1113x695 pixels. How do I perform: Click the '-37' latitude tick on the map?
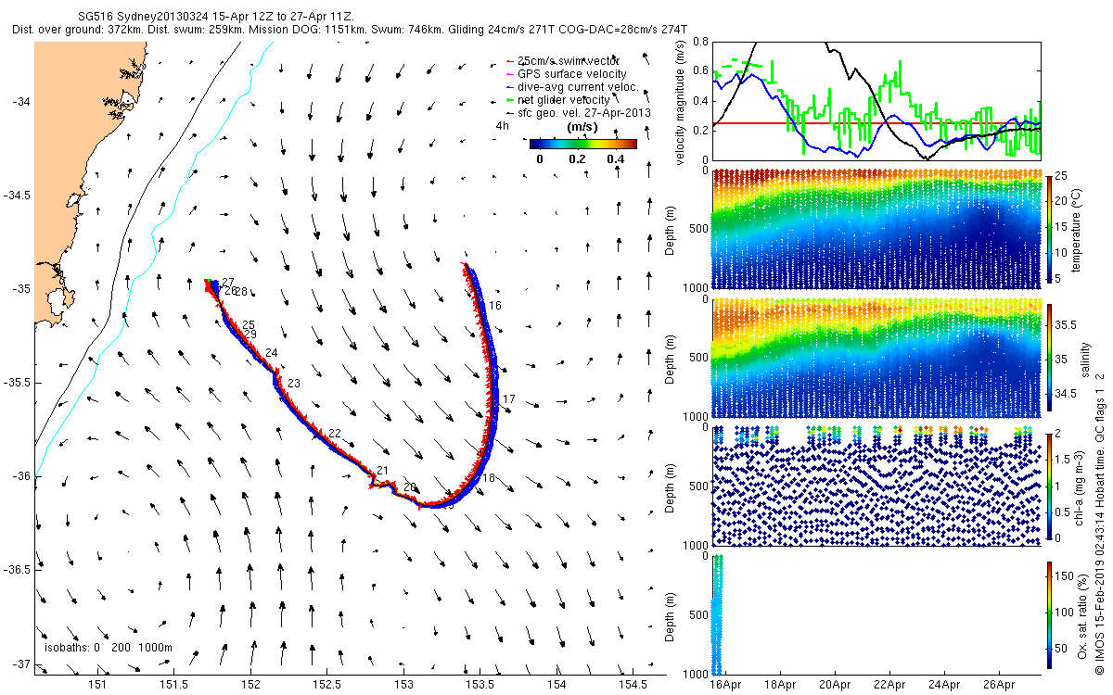coord(21,663)
